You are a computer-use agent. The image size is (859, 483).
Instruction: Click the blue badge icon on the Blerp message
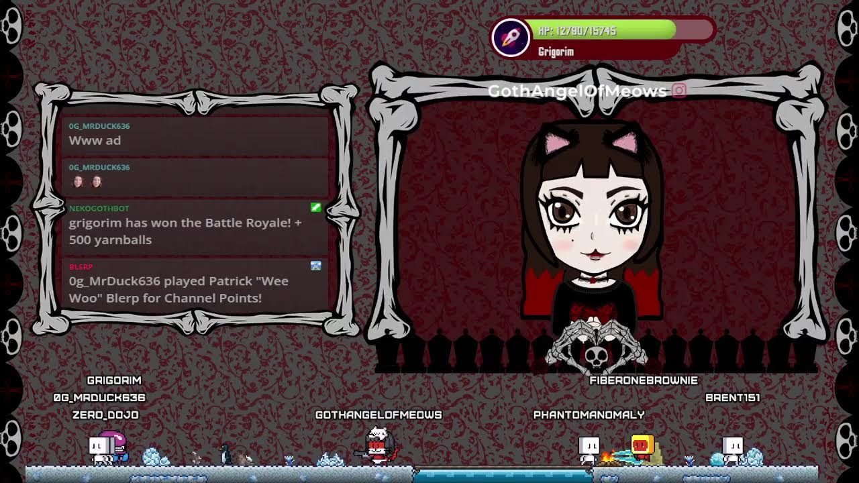pos(316,266)
